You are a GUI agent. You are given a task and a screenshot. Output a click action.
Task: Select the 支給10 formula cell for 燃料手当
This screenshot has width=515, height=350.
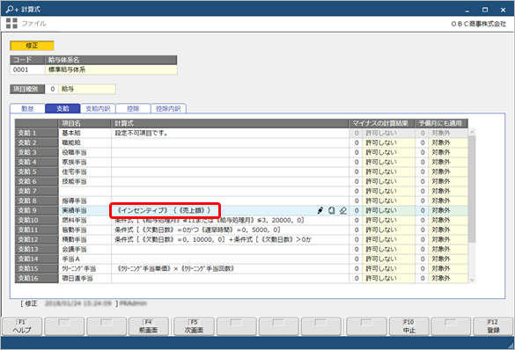coord(230,220)
